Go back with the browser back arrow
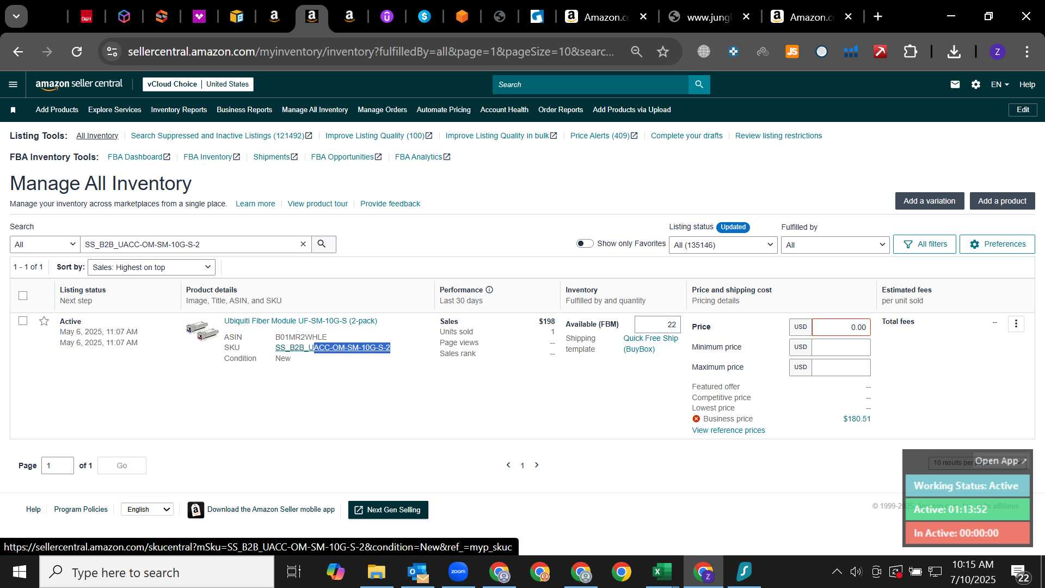 (18, 52)
